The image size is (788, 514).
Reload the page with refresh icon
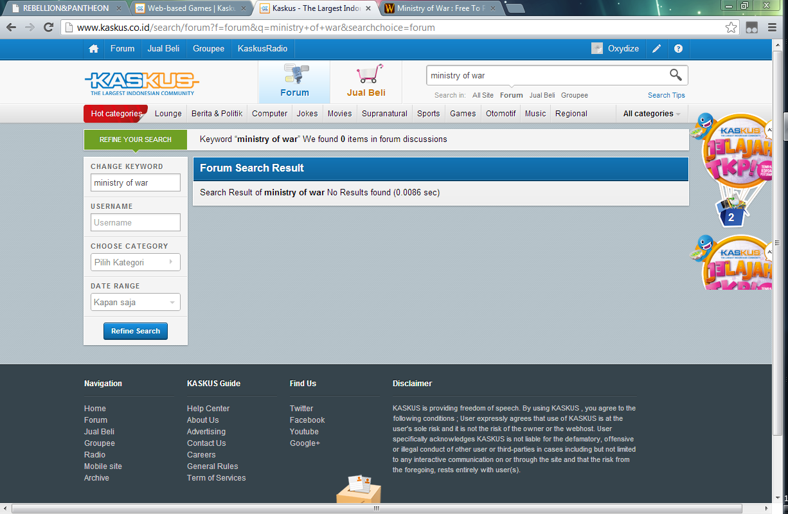pos(48,28)
